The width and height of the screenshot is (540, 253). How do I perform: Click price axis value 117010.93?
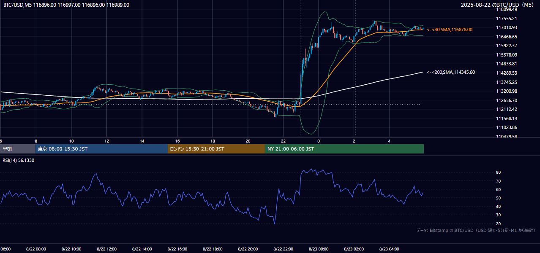507,27
